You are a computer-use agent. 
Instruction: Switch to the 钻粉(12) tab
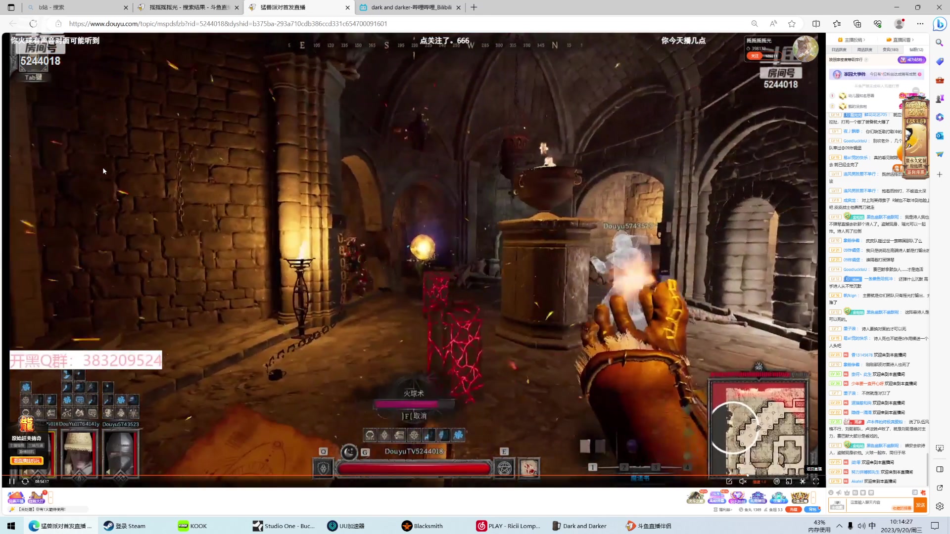pyautogui.click(x=916, y=49)
